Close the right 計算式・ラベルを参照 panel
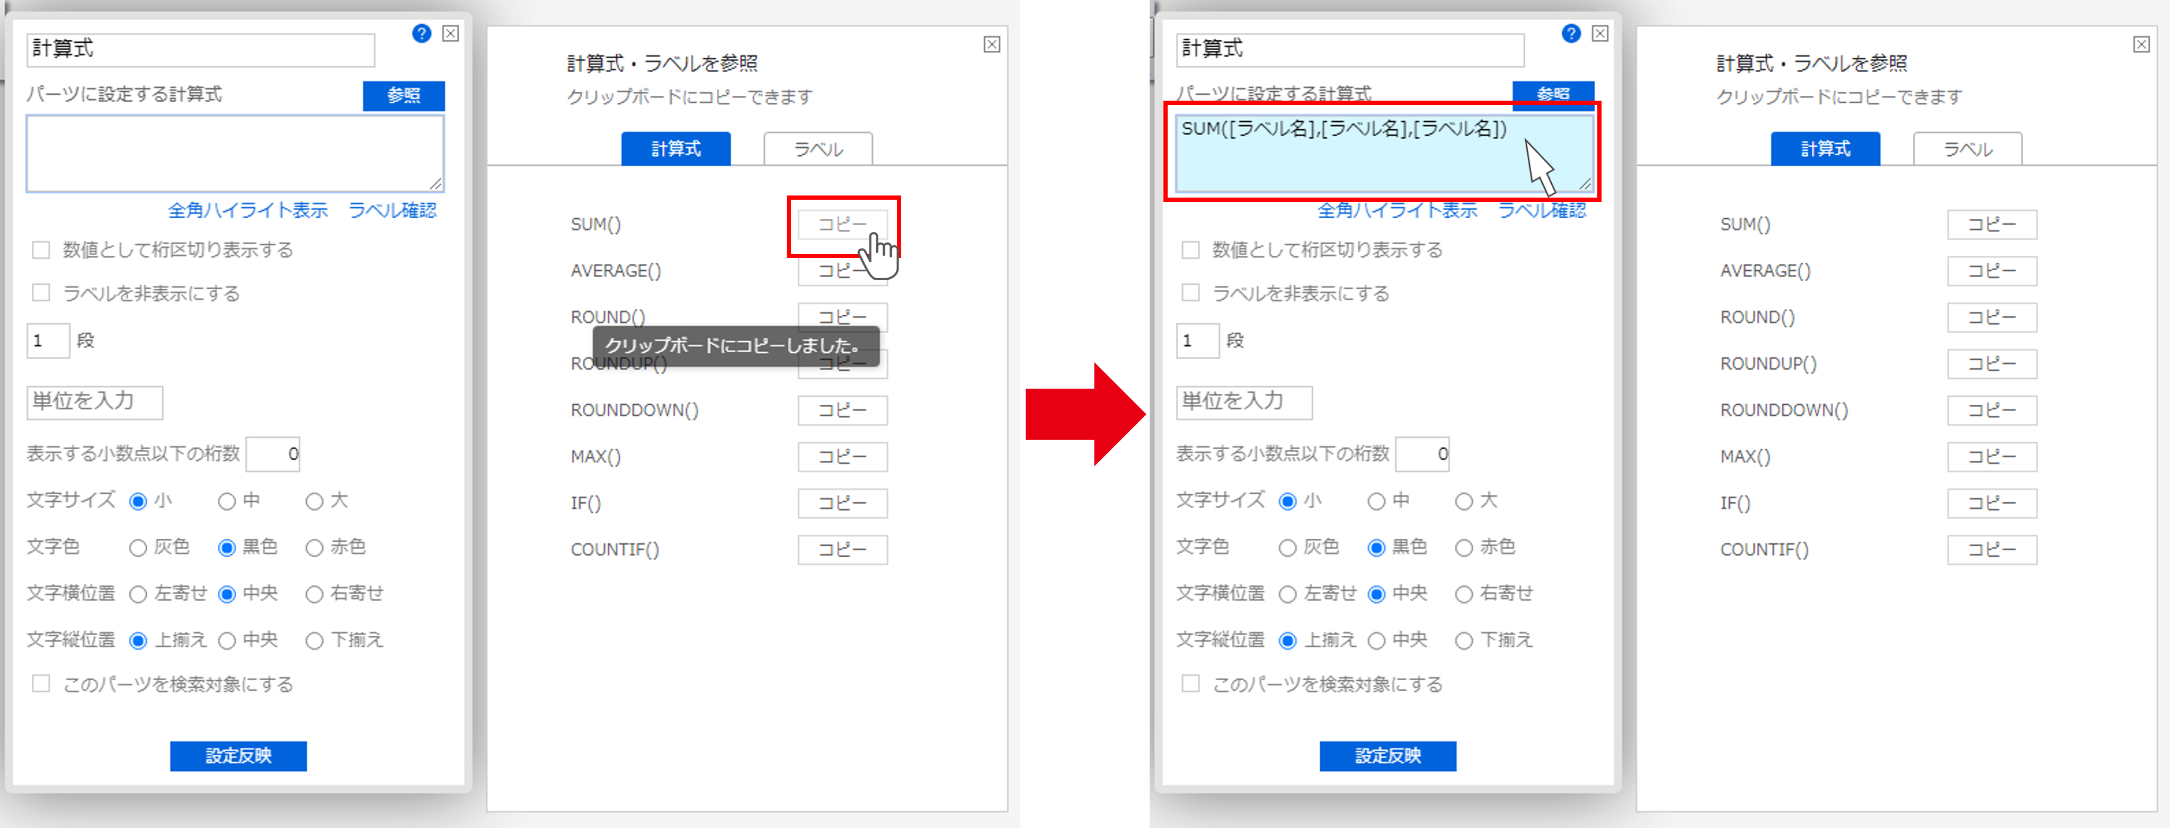Screen dimensions: 2170x828 tap(2140, 44)
